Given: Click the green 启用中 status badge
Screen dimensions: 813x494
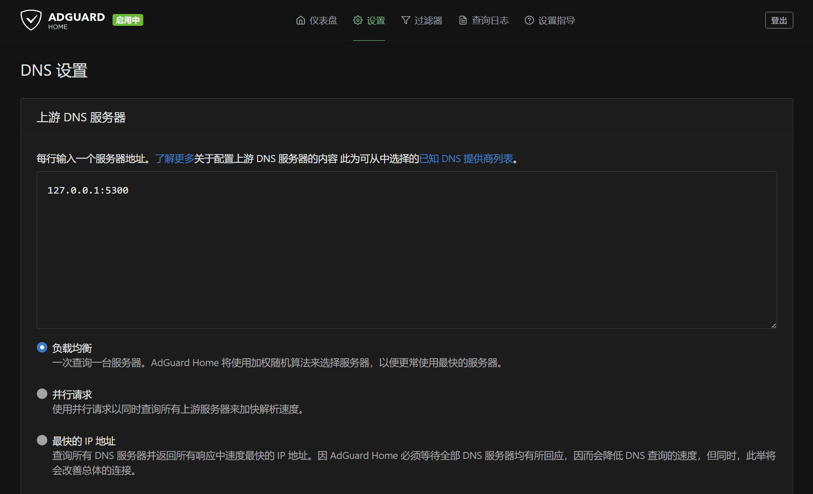Looking at the screenshot, I should point(128,20).
